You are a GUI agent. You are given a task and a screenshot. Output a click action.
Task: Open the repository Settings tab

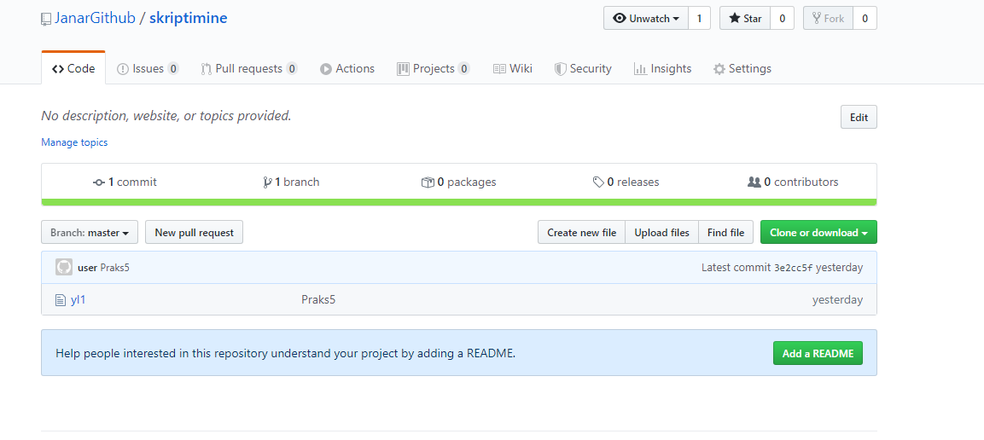point(742,68)
